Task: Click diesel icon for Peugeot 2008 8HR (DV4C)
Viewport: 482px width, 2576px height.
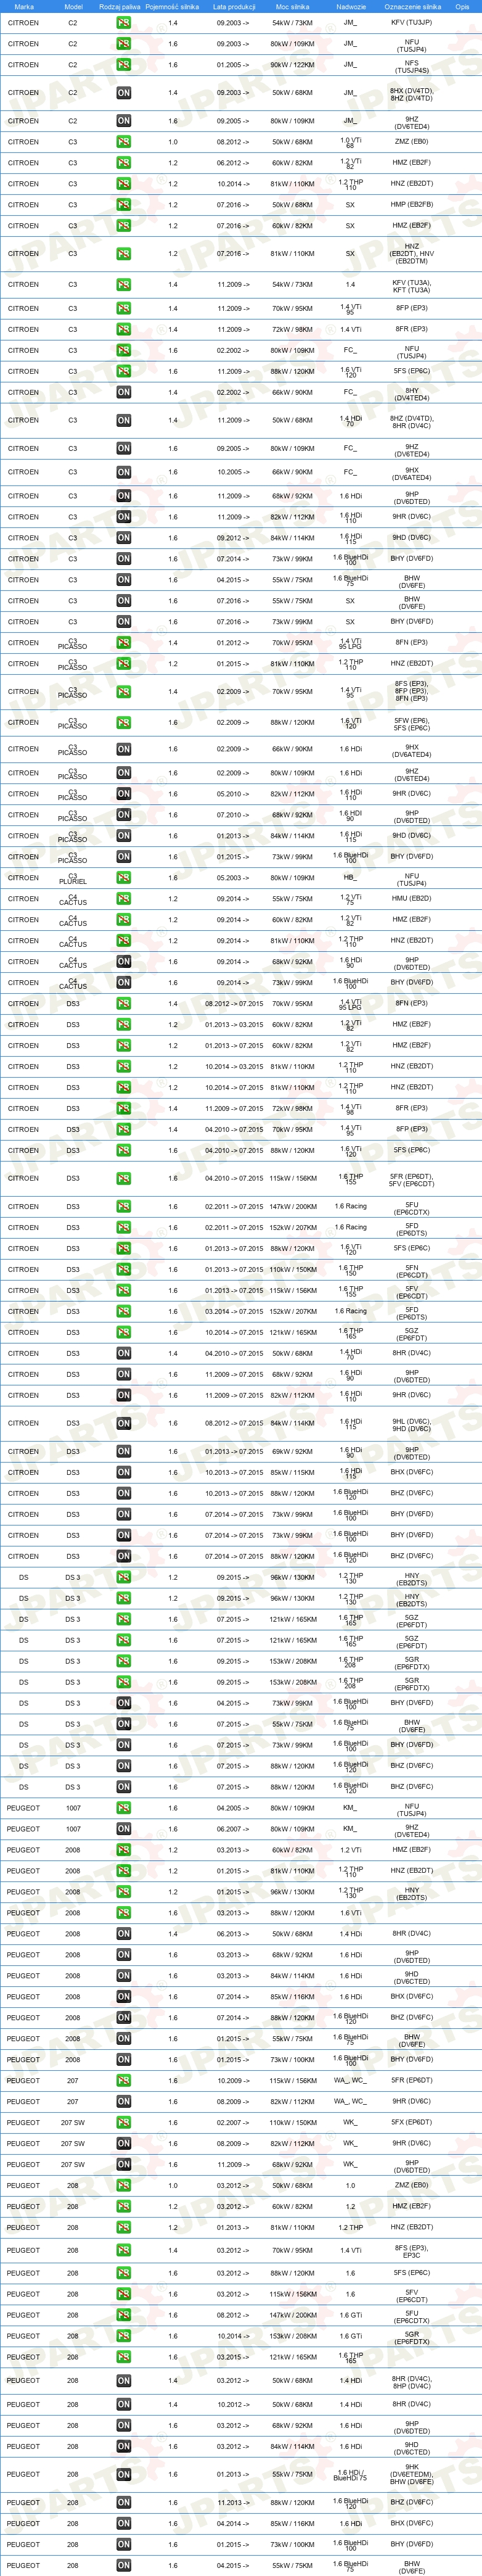Action: point(123,1934)
